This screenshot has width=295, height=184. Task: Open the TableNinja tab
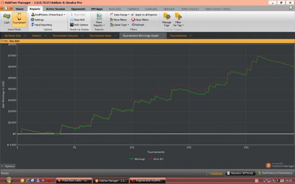[x=133, y=9]
